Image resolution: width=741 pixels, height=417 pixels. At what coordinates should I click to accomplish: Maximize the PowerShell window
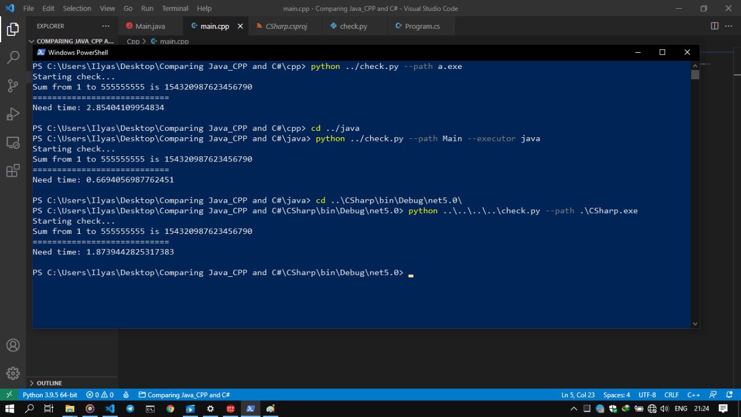pyautogui.click(x=662, y=52)
